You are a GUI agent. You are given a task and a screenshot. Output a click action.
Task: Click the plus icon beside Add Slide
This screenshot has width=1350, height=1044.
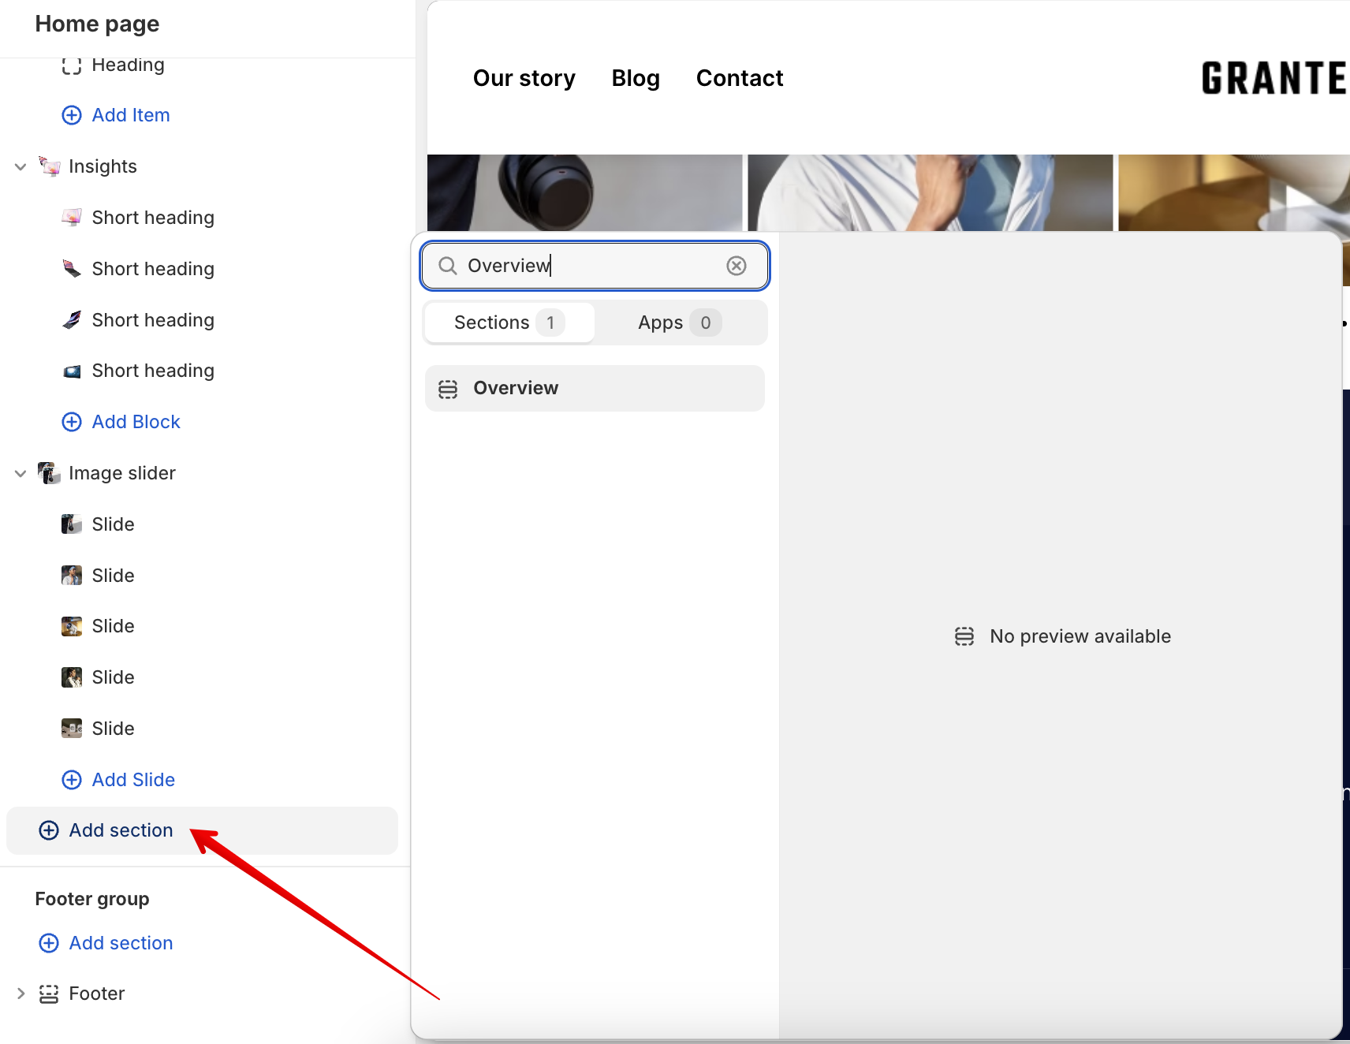pyautogui.click(x=72, y=780)
